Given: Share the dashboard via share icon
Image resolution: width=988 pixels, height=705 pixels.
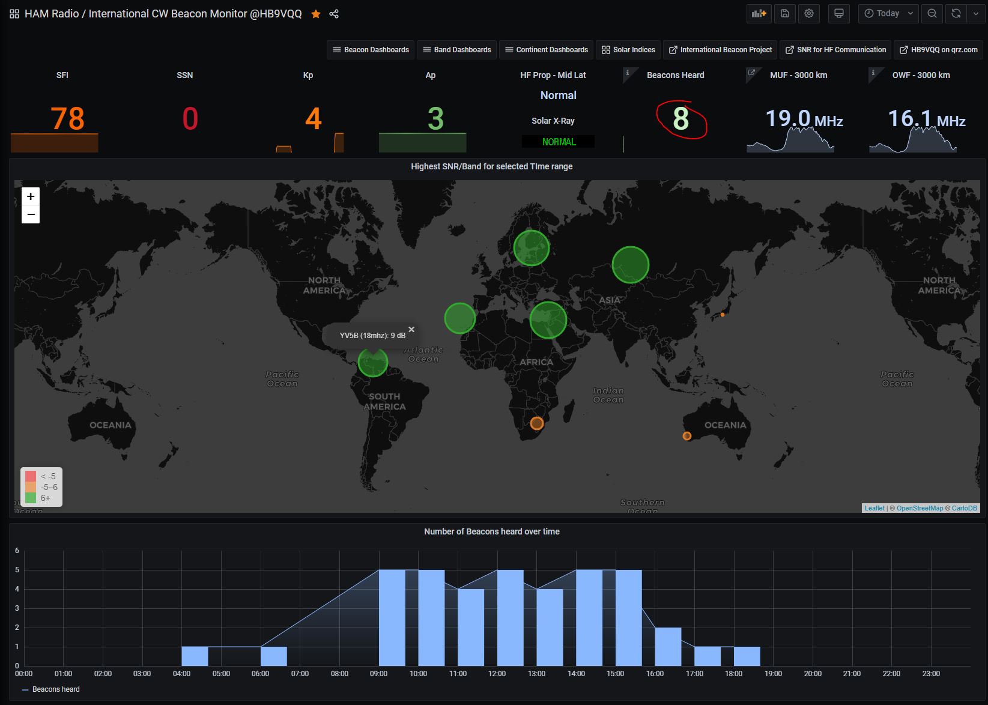Looking at the screenshot, I should (x=334, y=14).
